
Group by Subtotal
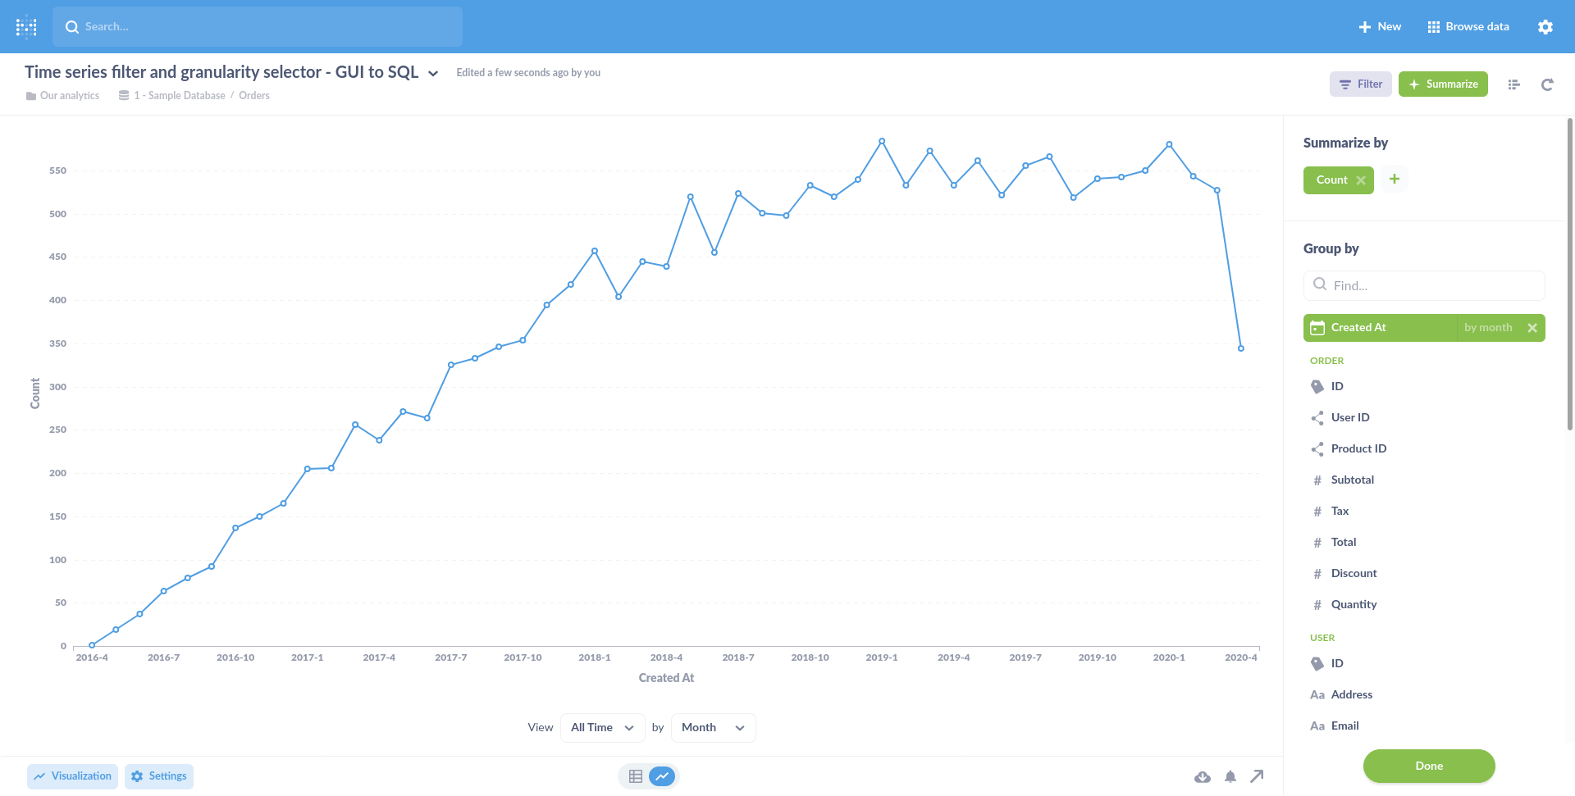[x=1424, y=480]
